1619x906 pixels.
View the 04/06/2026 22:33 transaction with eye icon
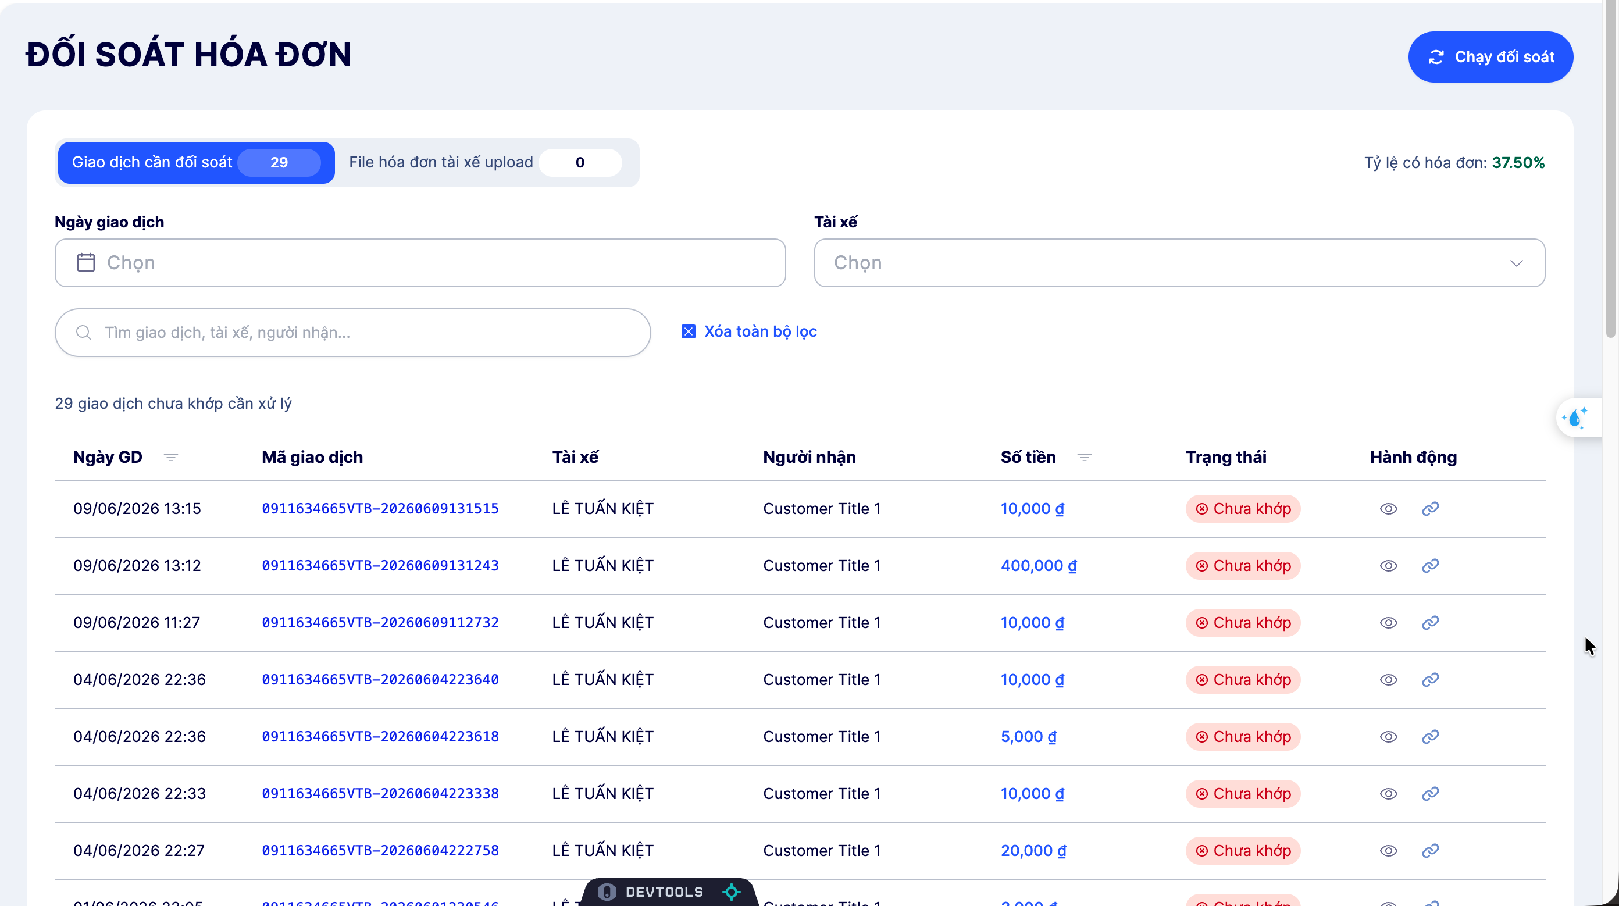pyautogui.click(x=1388, y=794)
